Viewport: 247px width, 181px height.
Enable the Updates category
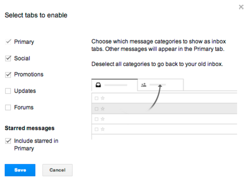click(8, 91)
